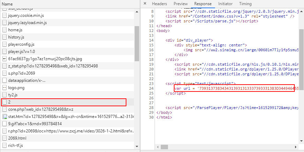
Task: Click image thumbnail icon of the jpg request
Action: 4,59
